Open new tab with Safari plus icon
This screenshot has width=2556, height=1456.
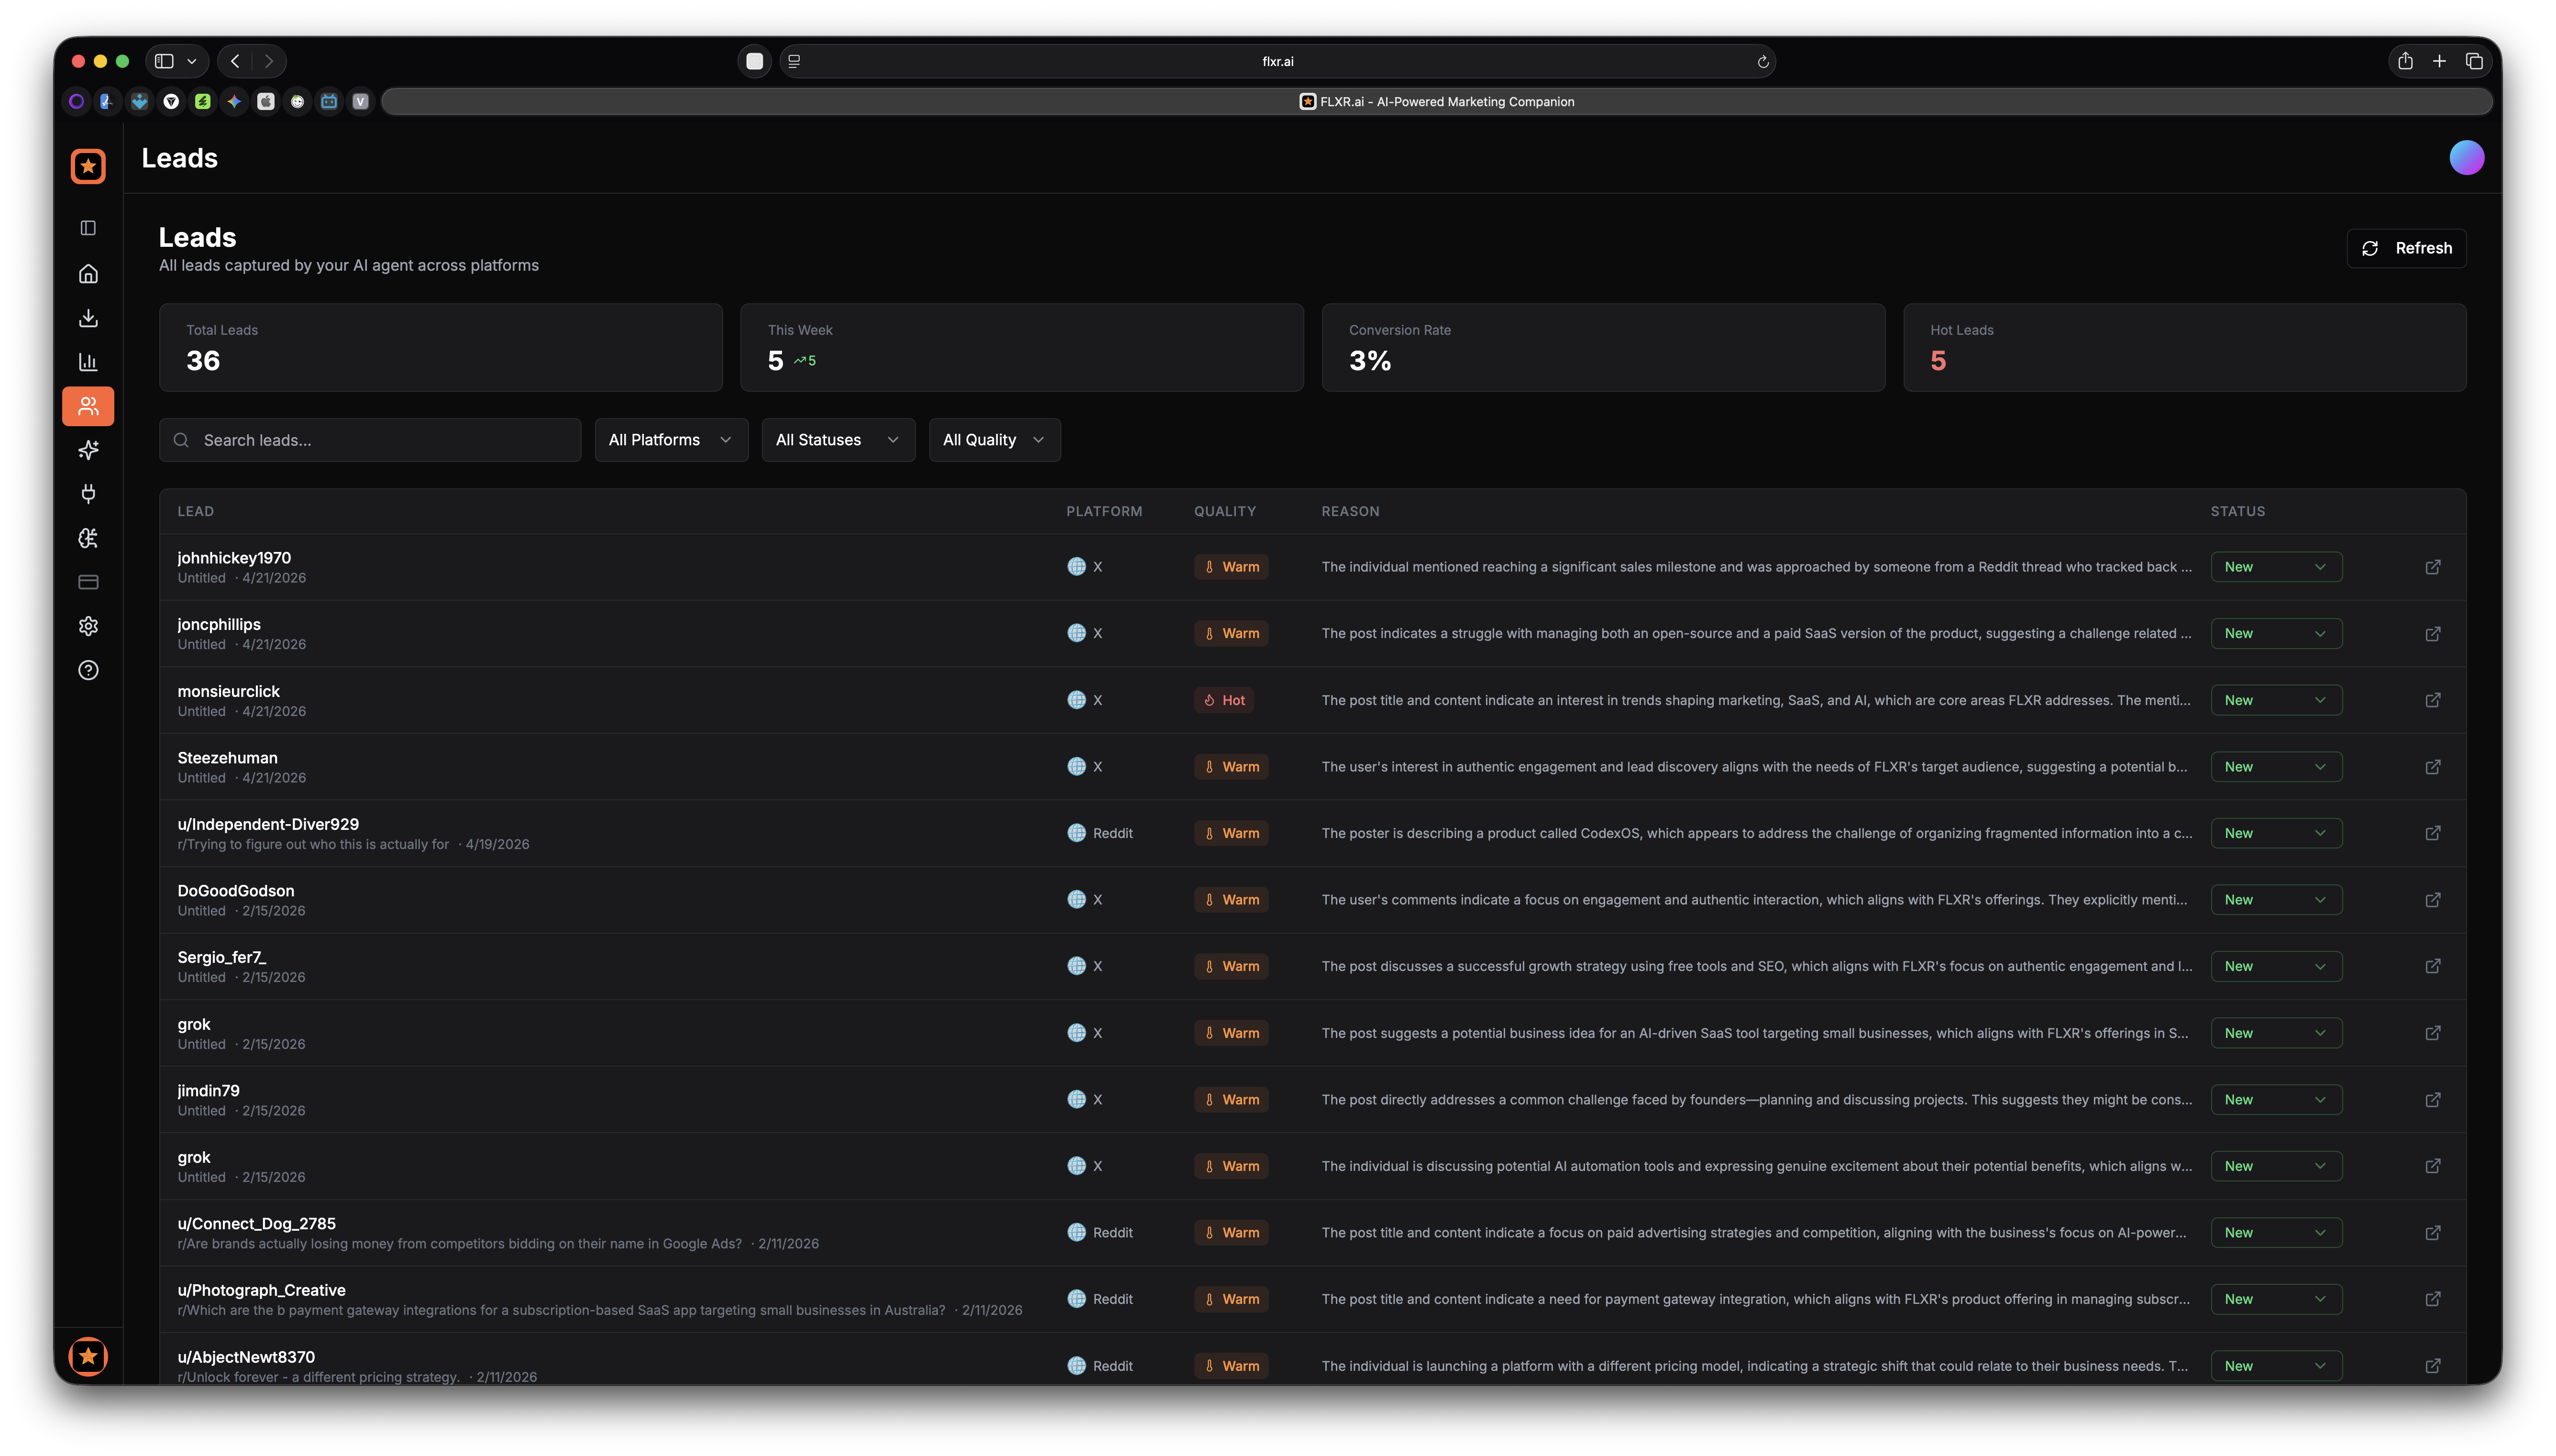tap(2439, 61)
